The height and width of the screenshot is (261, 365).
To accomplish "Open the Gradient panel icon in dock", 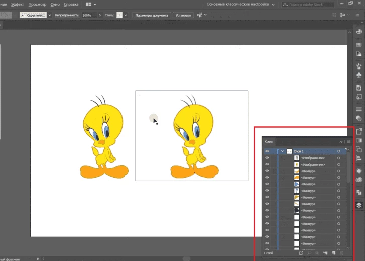I will click(x=359, y=140).
